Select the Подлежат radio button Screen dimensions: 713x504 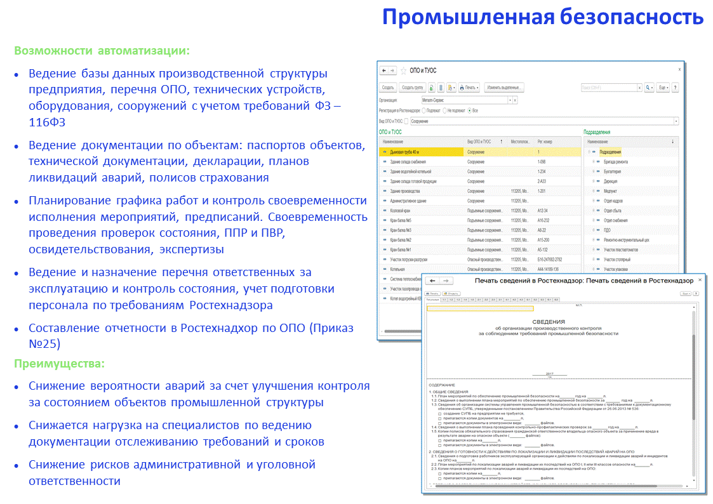(x=424, y=110)
